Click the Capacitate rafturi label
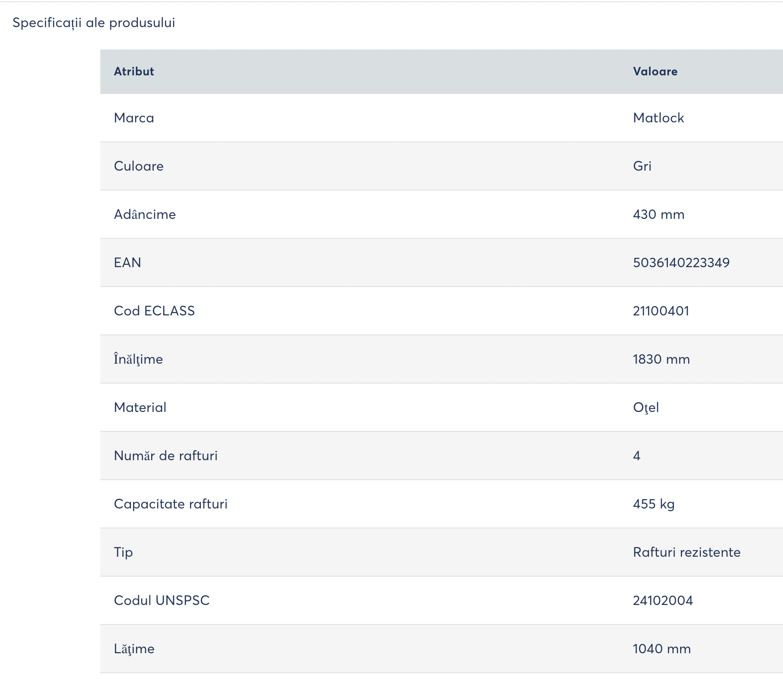Image resolution: width=783 pixels, height=685 pixels. (x=171, y=504)
